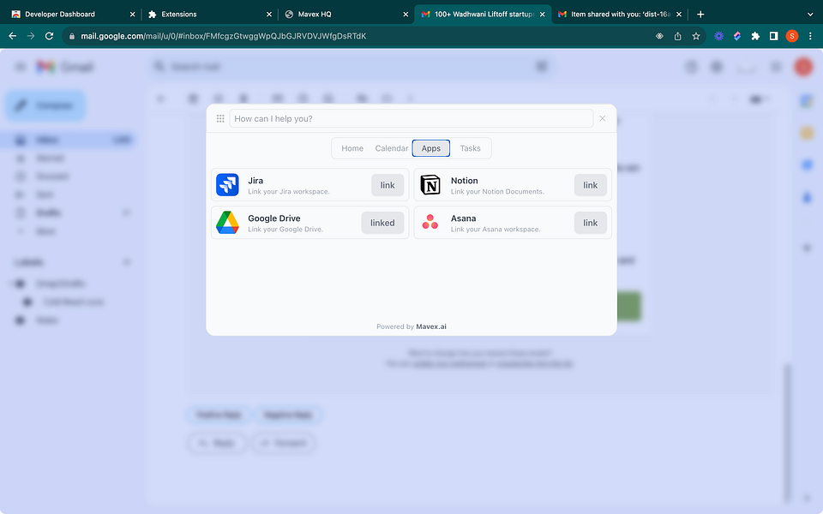Click the Notion app icon
Screen dimensions: 823x514
430,185
